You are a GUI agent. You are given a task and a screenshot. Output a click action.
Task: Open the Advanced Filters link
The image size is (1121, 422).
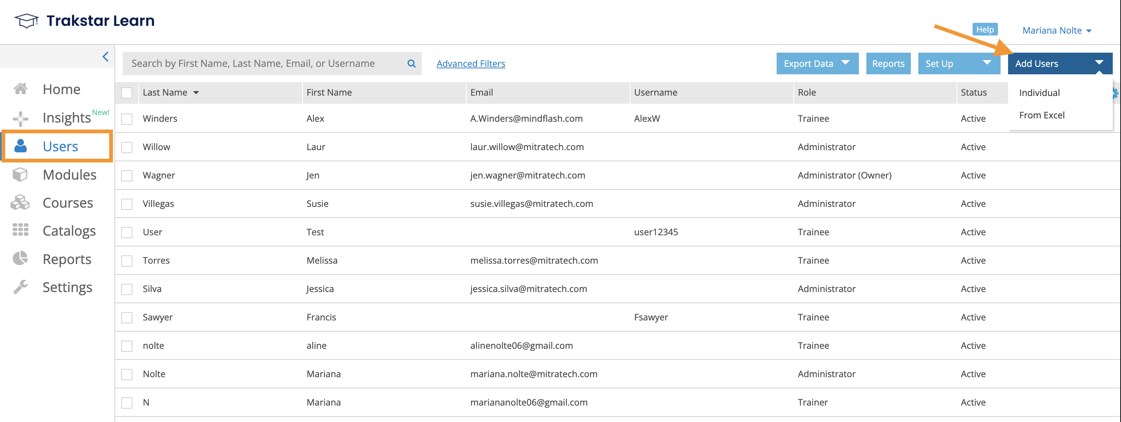coord(470,64)
